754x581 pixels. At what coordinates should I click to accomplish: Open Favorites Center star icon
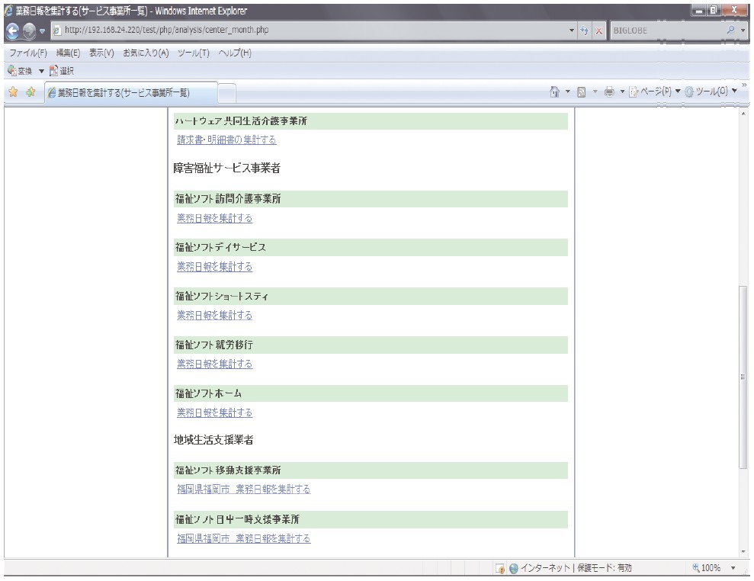click(x=13, y=91)
